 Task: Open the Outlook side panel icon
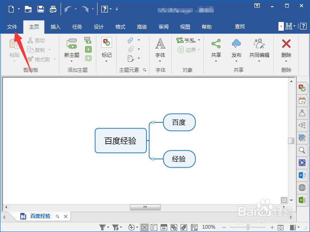tap(302, 175)
